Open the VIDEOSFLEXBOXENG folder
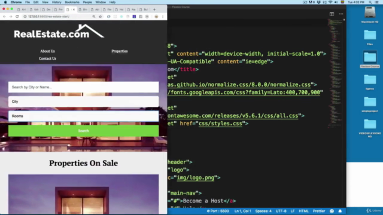This screenshot has width=383, height=215. click(x=370, y=124)
